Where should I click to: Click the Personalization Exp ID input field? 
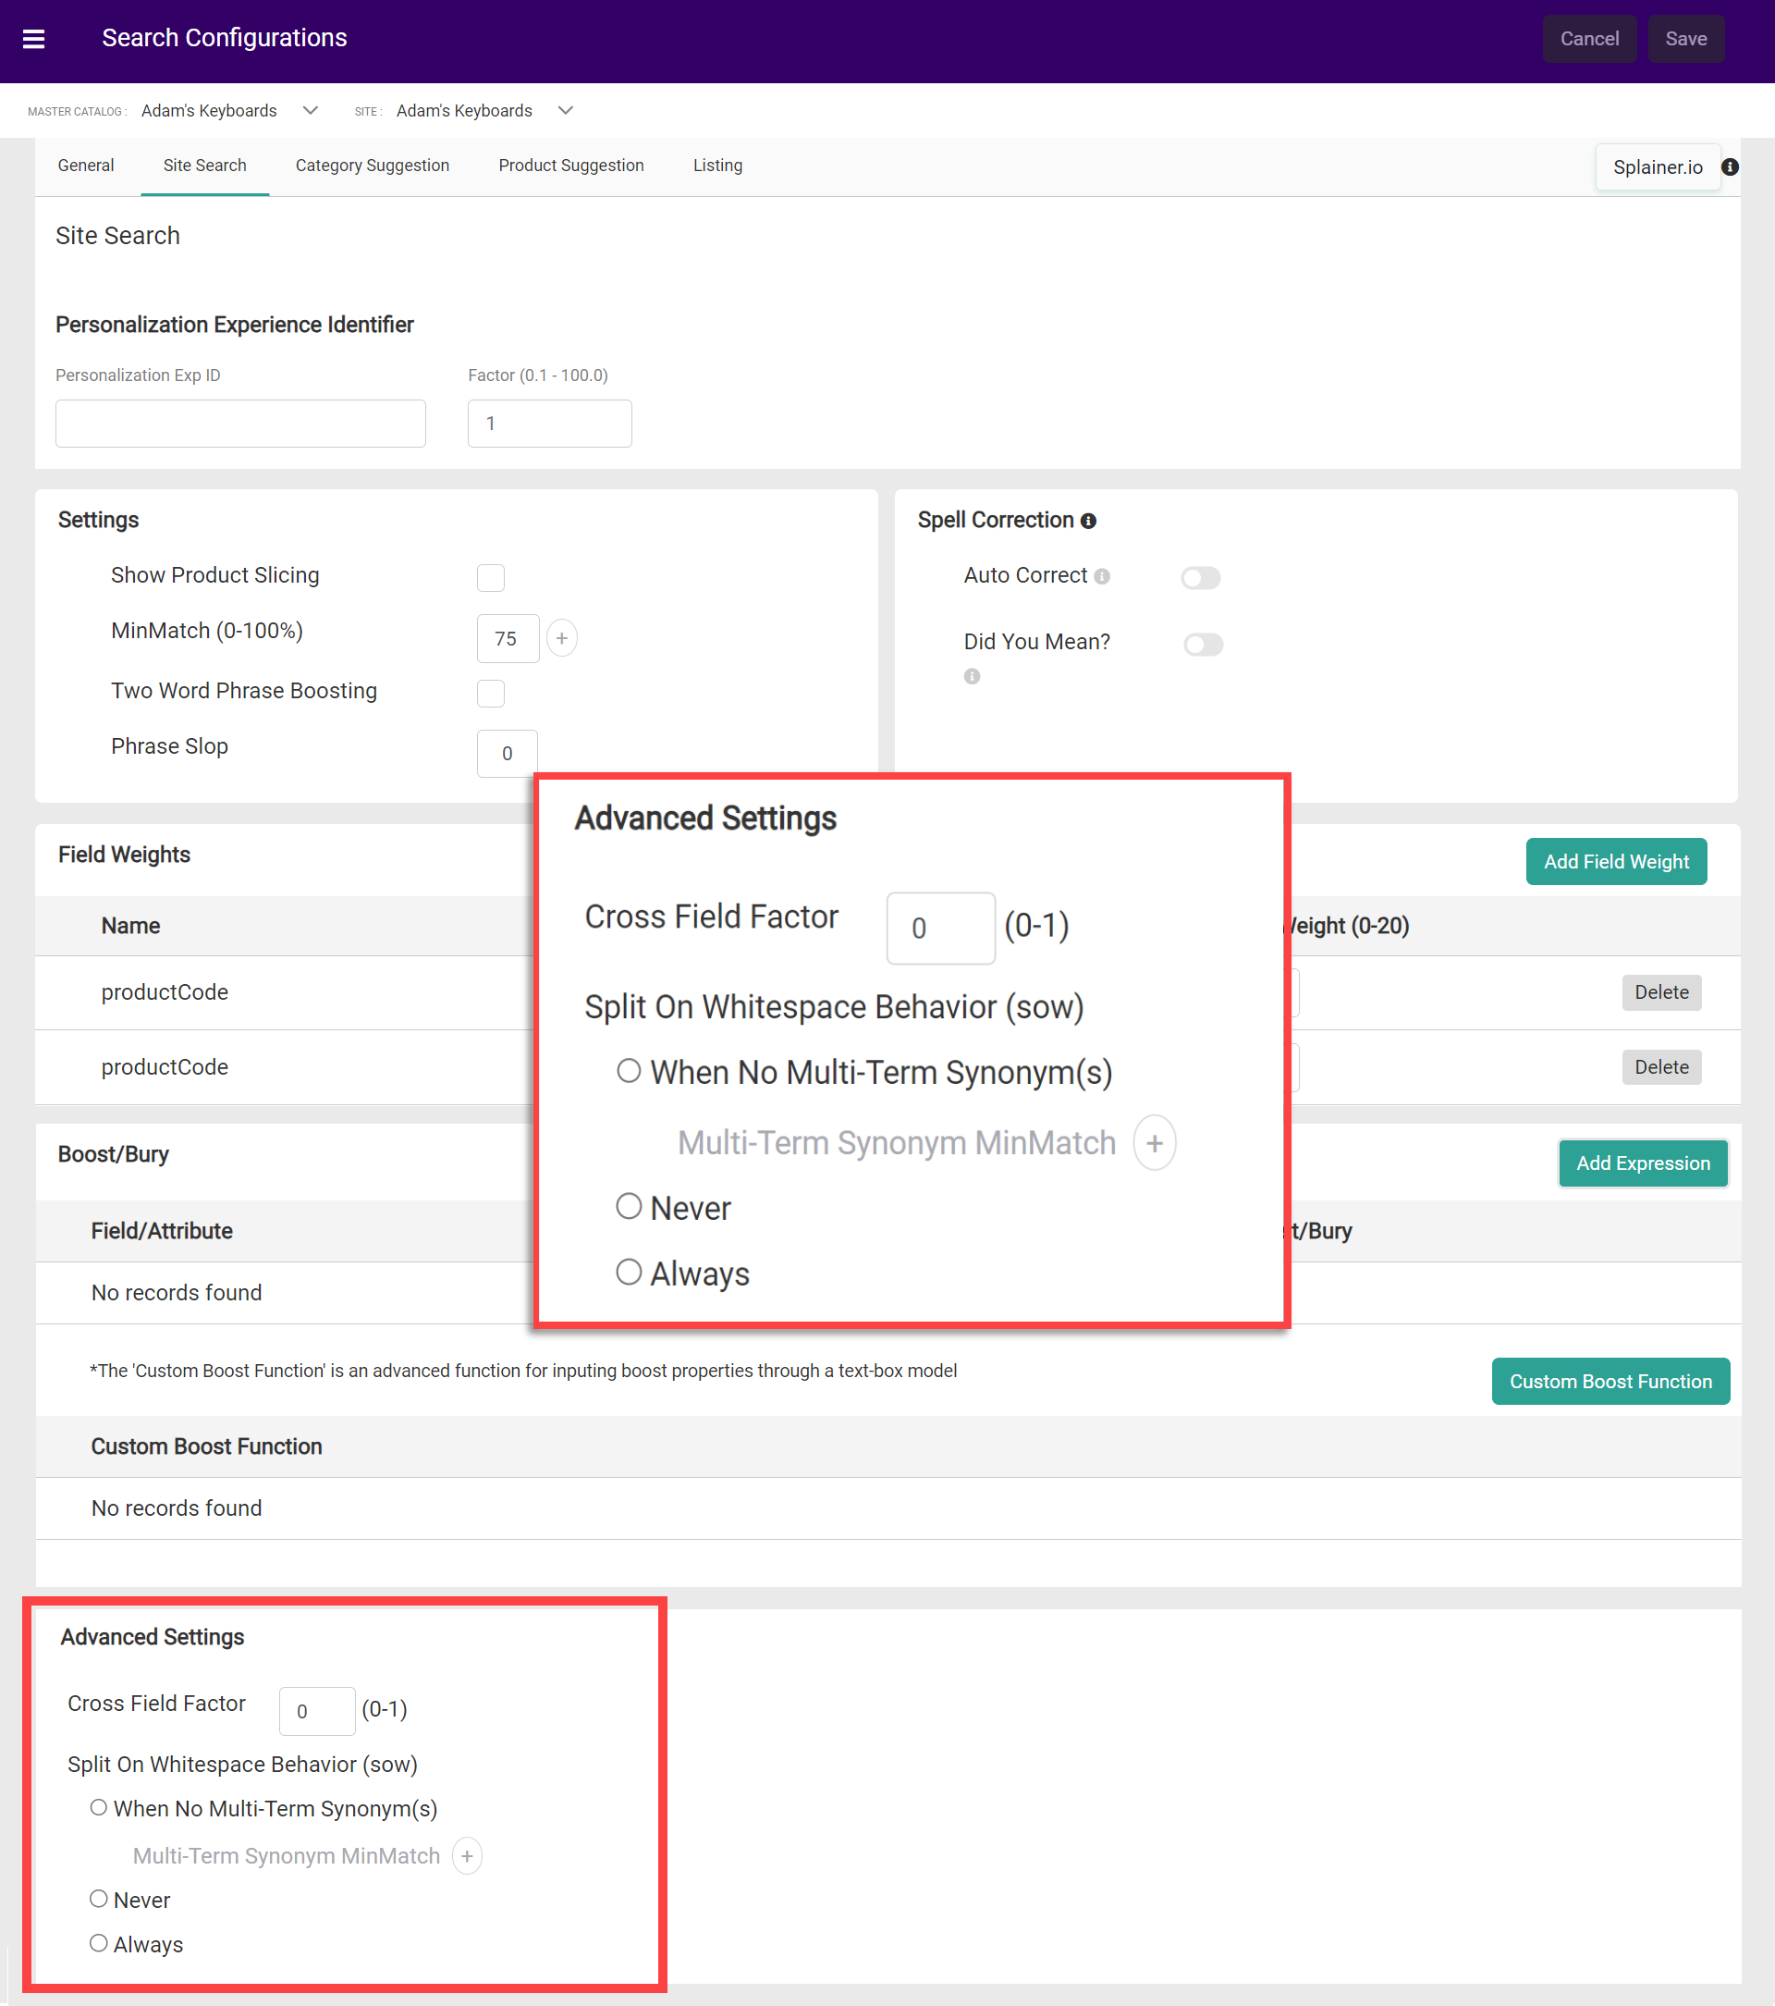tap(240, 424)
